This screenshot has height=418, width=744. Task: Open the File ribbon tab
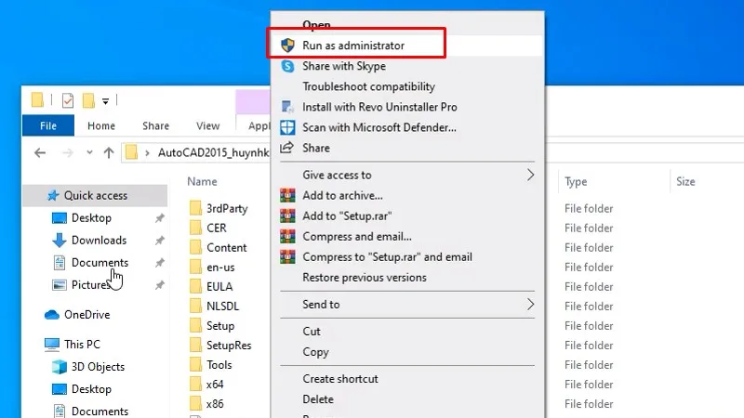tap(48, 125)
